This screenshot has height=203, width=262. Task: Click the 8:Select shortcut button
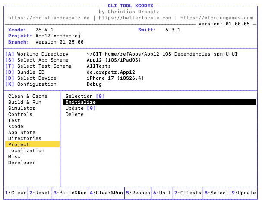tap(217, 193)
